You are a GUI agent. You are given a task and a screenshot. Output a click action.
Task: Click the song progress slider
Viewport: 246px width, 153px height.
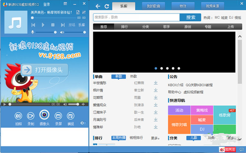(54, 18)
